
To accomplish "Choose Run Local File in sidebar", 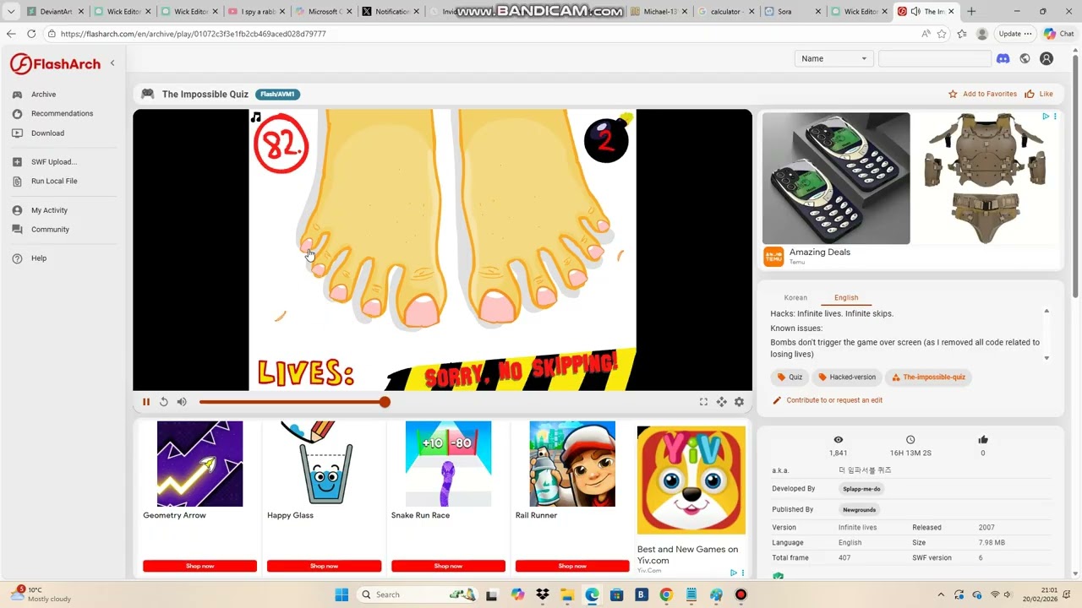I will (x=54, y=181).
